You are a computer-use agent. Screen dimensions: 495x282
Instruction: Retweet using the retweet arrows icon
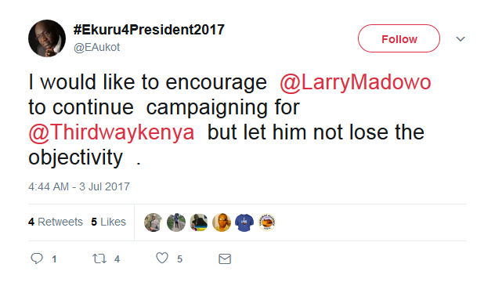pos(99,259)
